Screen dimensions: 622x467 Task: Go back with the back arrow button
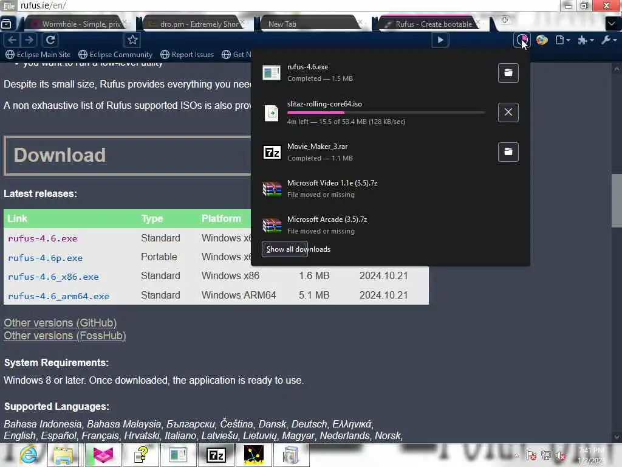[x=12, y=40]
